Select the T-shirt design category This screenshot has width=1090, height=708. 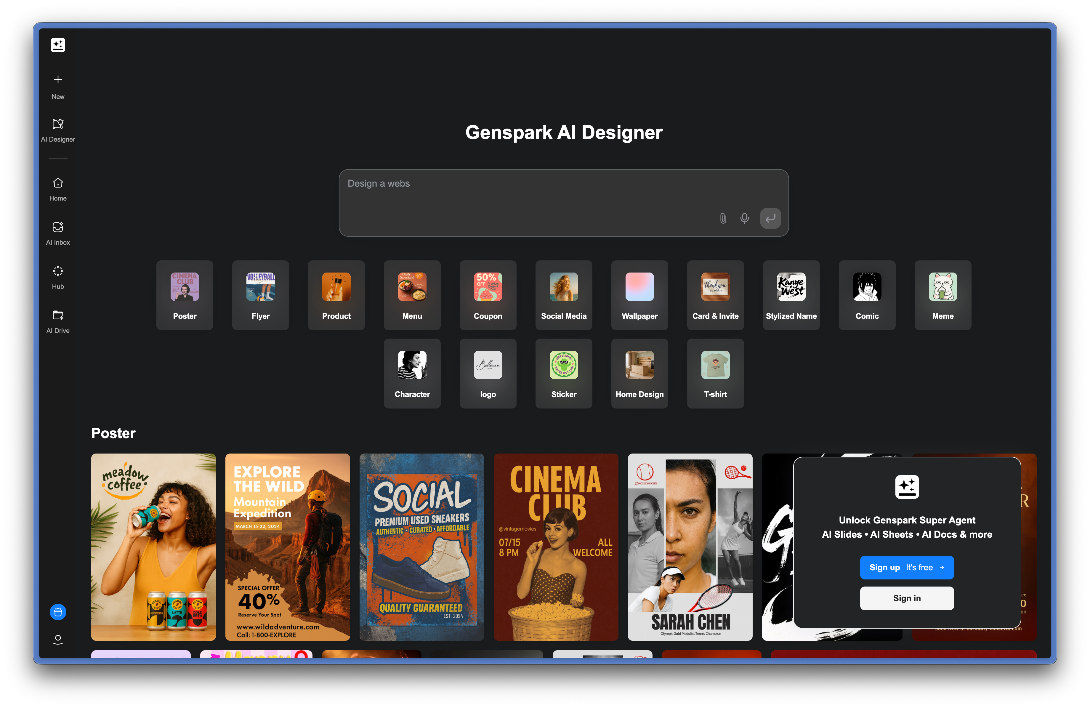tap(715, 373)
